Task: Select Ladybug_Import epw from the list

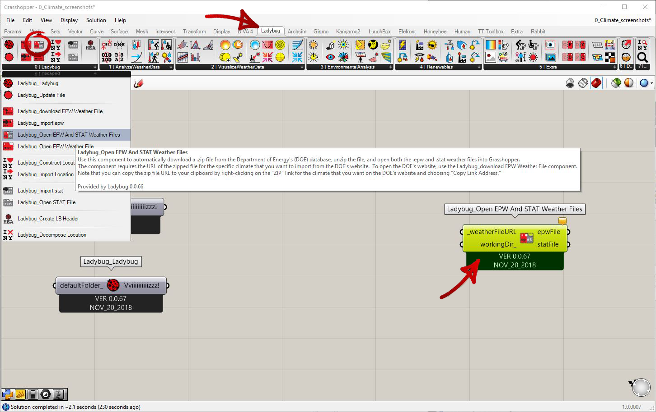Action: click(41, 123)
